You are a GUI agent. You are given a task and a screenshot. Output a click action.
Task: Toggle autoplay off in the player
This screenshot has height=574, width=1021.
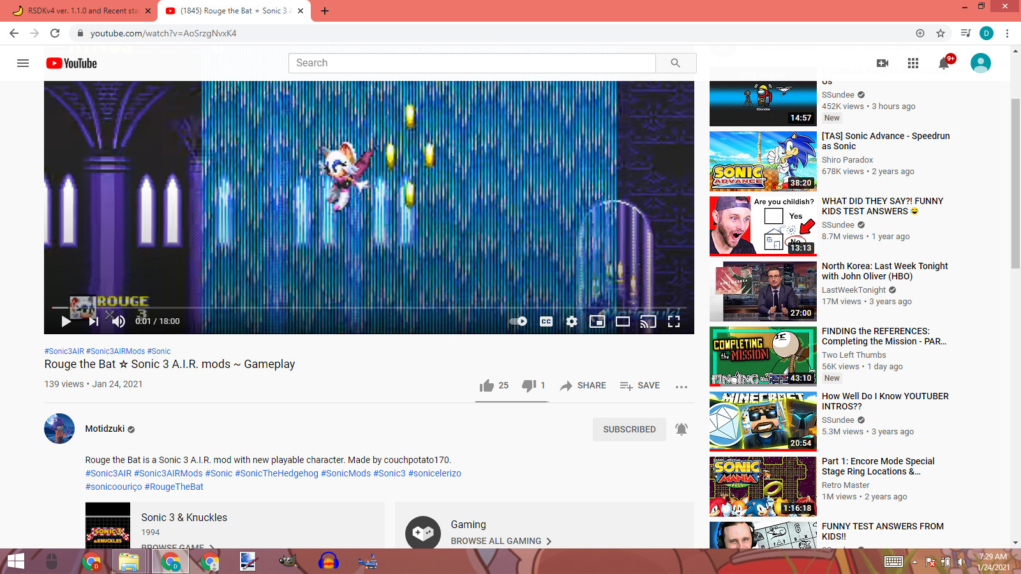[x=516, y=321]
